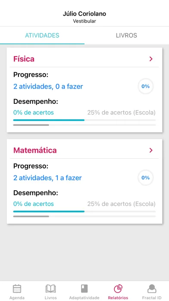
Task: Open the Agenda calendar icon
Action: point(17,288)
